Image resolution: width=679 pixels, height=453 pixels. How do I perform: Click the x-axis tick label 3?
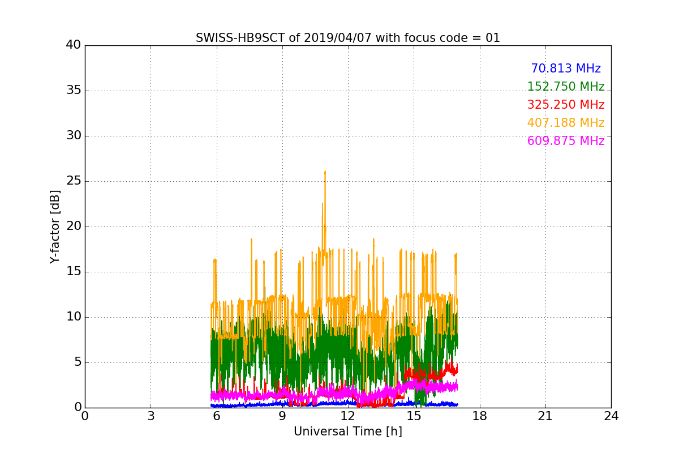(x=151, y=416)
